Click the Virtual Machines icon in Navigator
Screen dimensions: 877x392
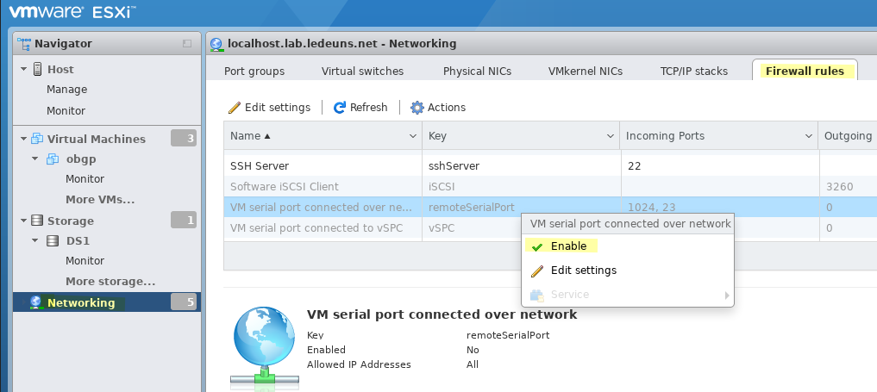[37, 139]
